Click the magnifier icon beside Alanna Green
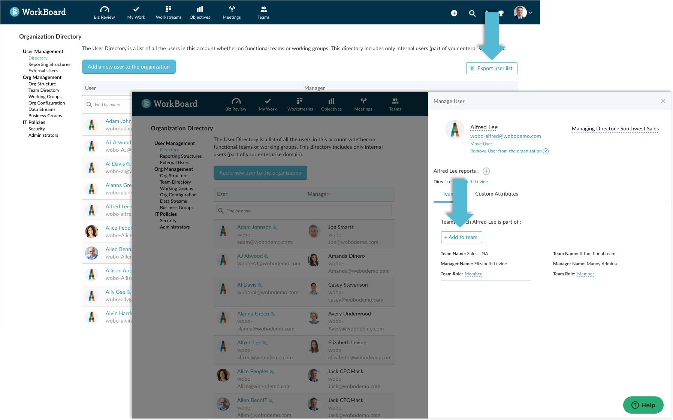This screenshot has width=673, height=420. [273, 314]
